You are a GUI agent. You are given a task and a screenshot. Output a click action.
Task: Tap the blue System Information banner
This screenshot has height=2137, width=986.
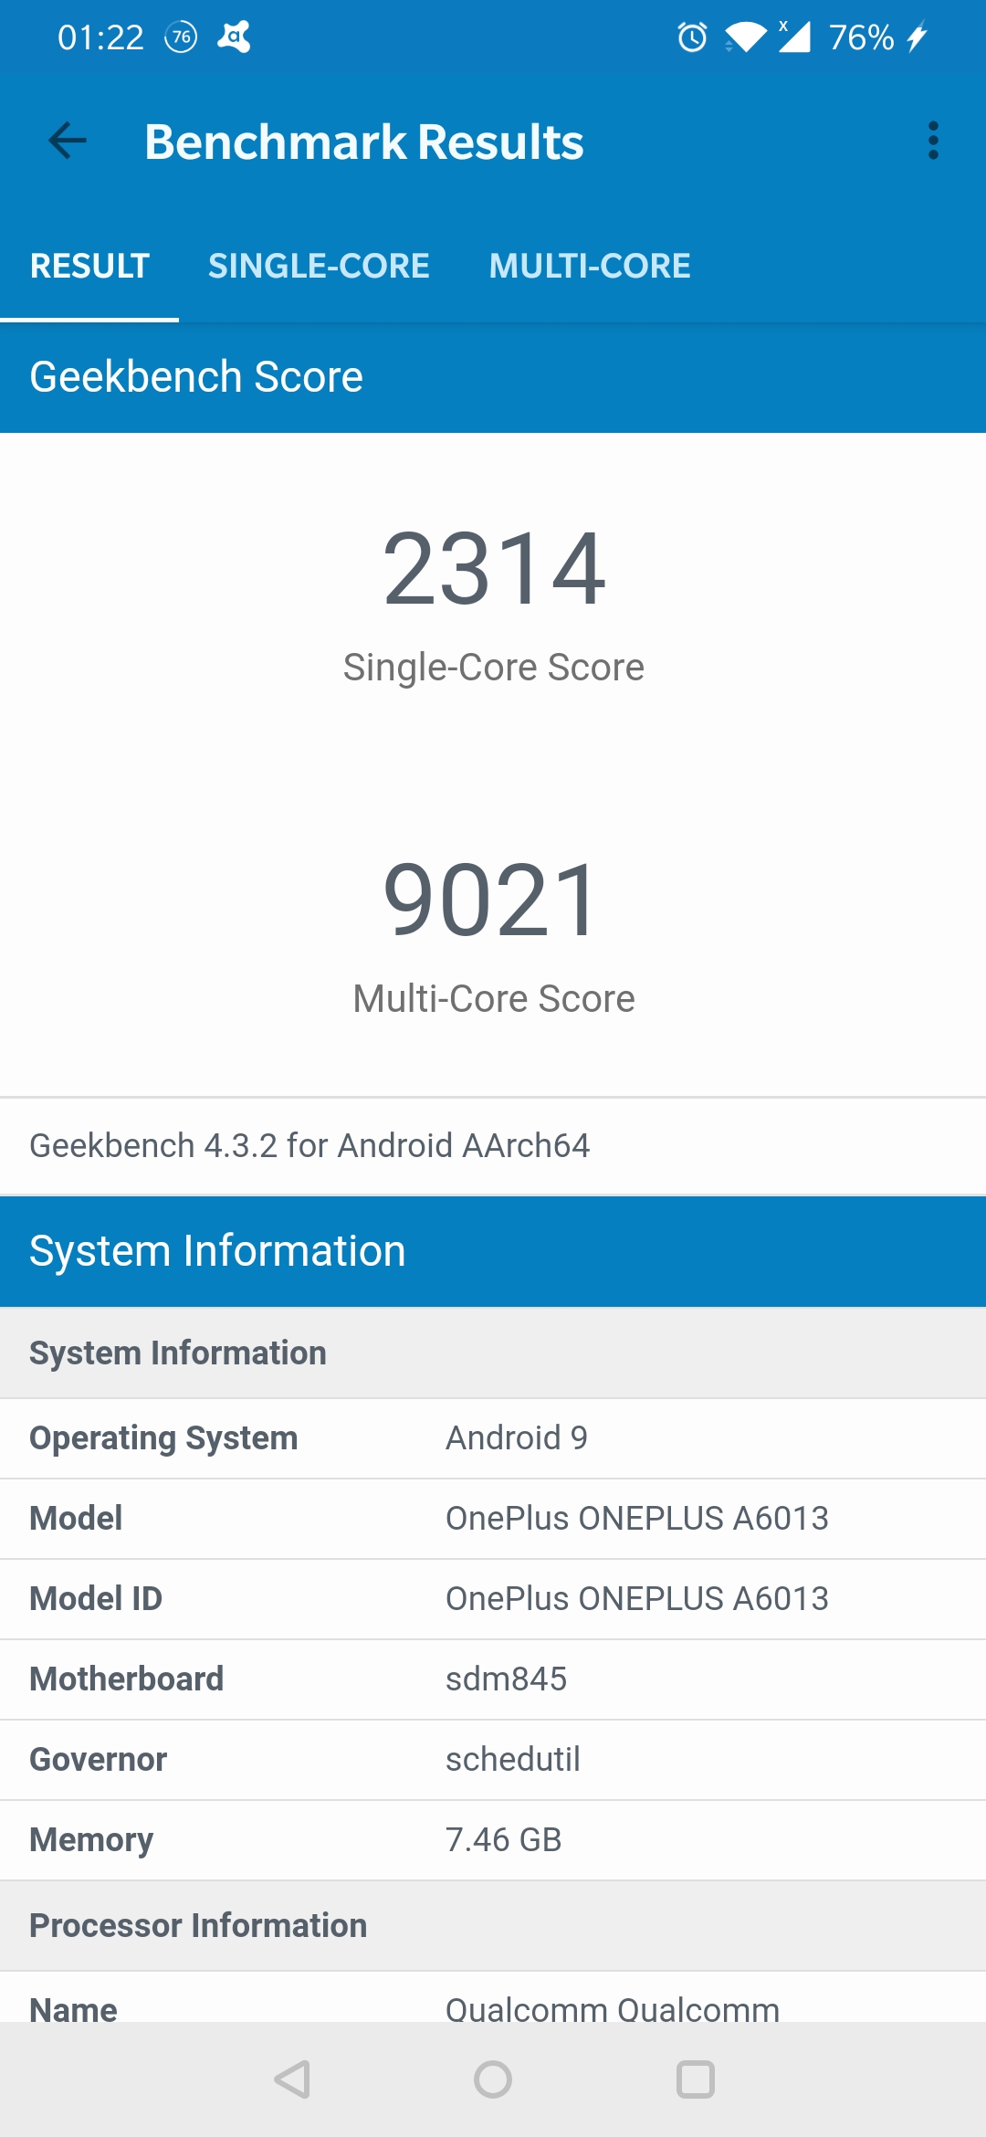point(493,1251)
